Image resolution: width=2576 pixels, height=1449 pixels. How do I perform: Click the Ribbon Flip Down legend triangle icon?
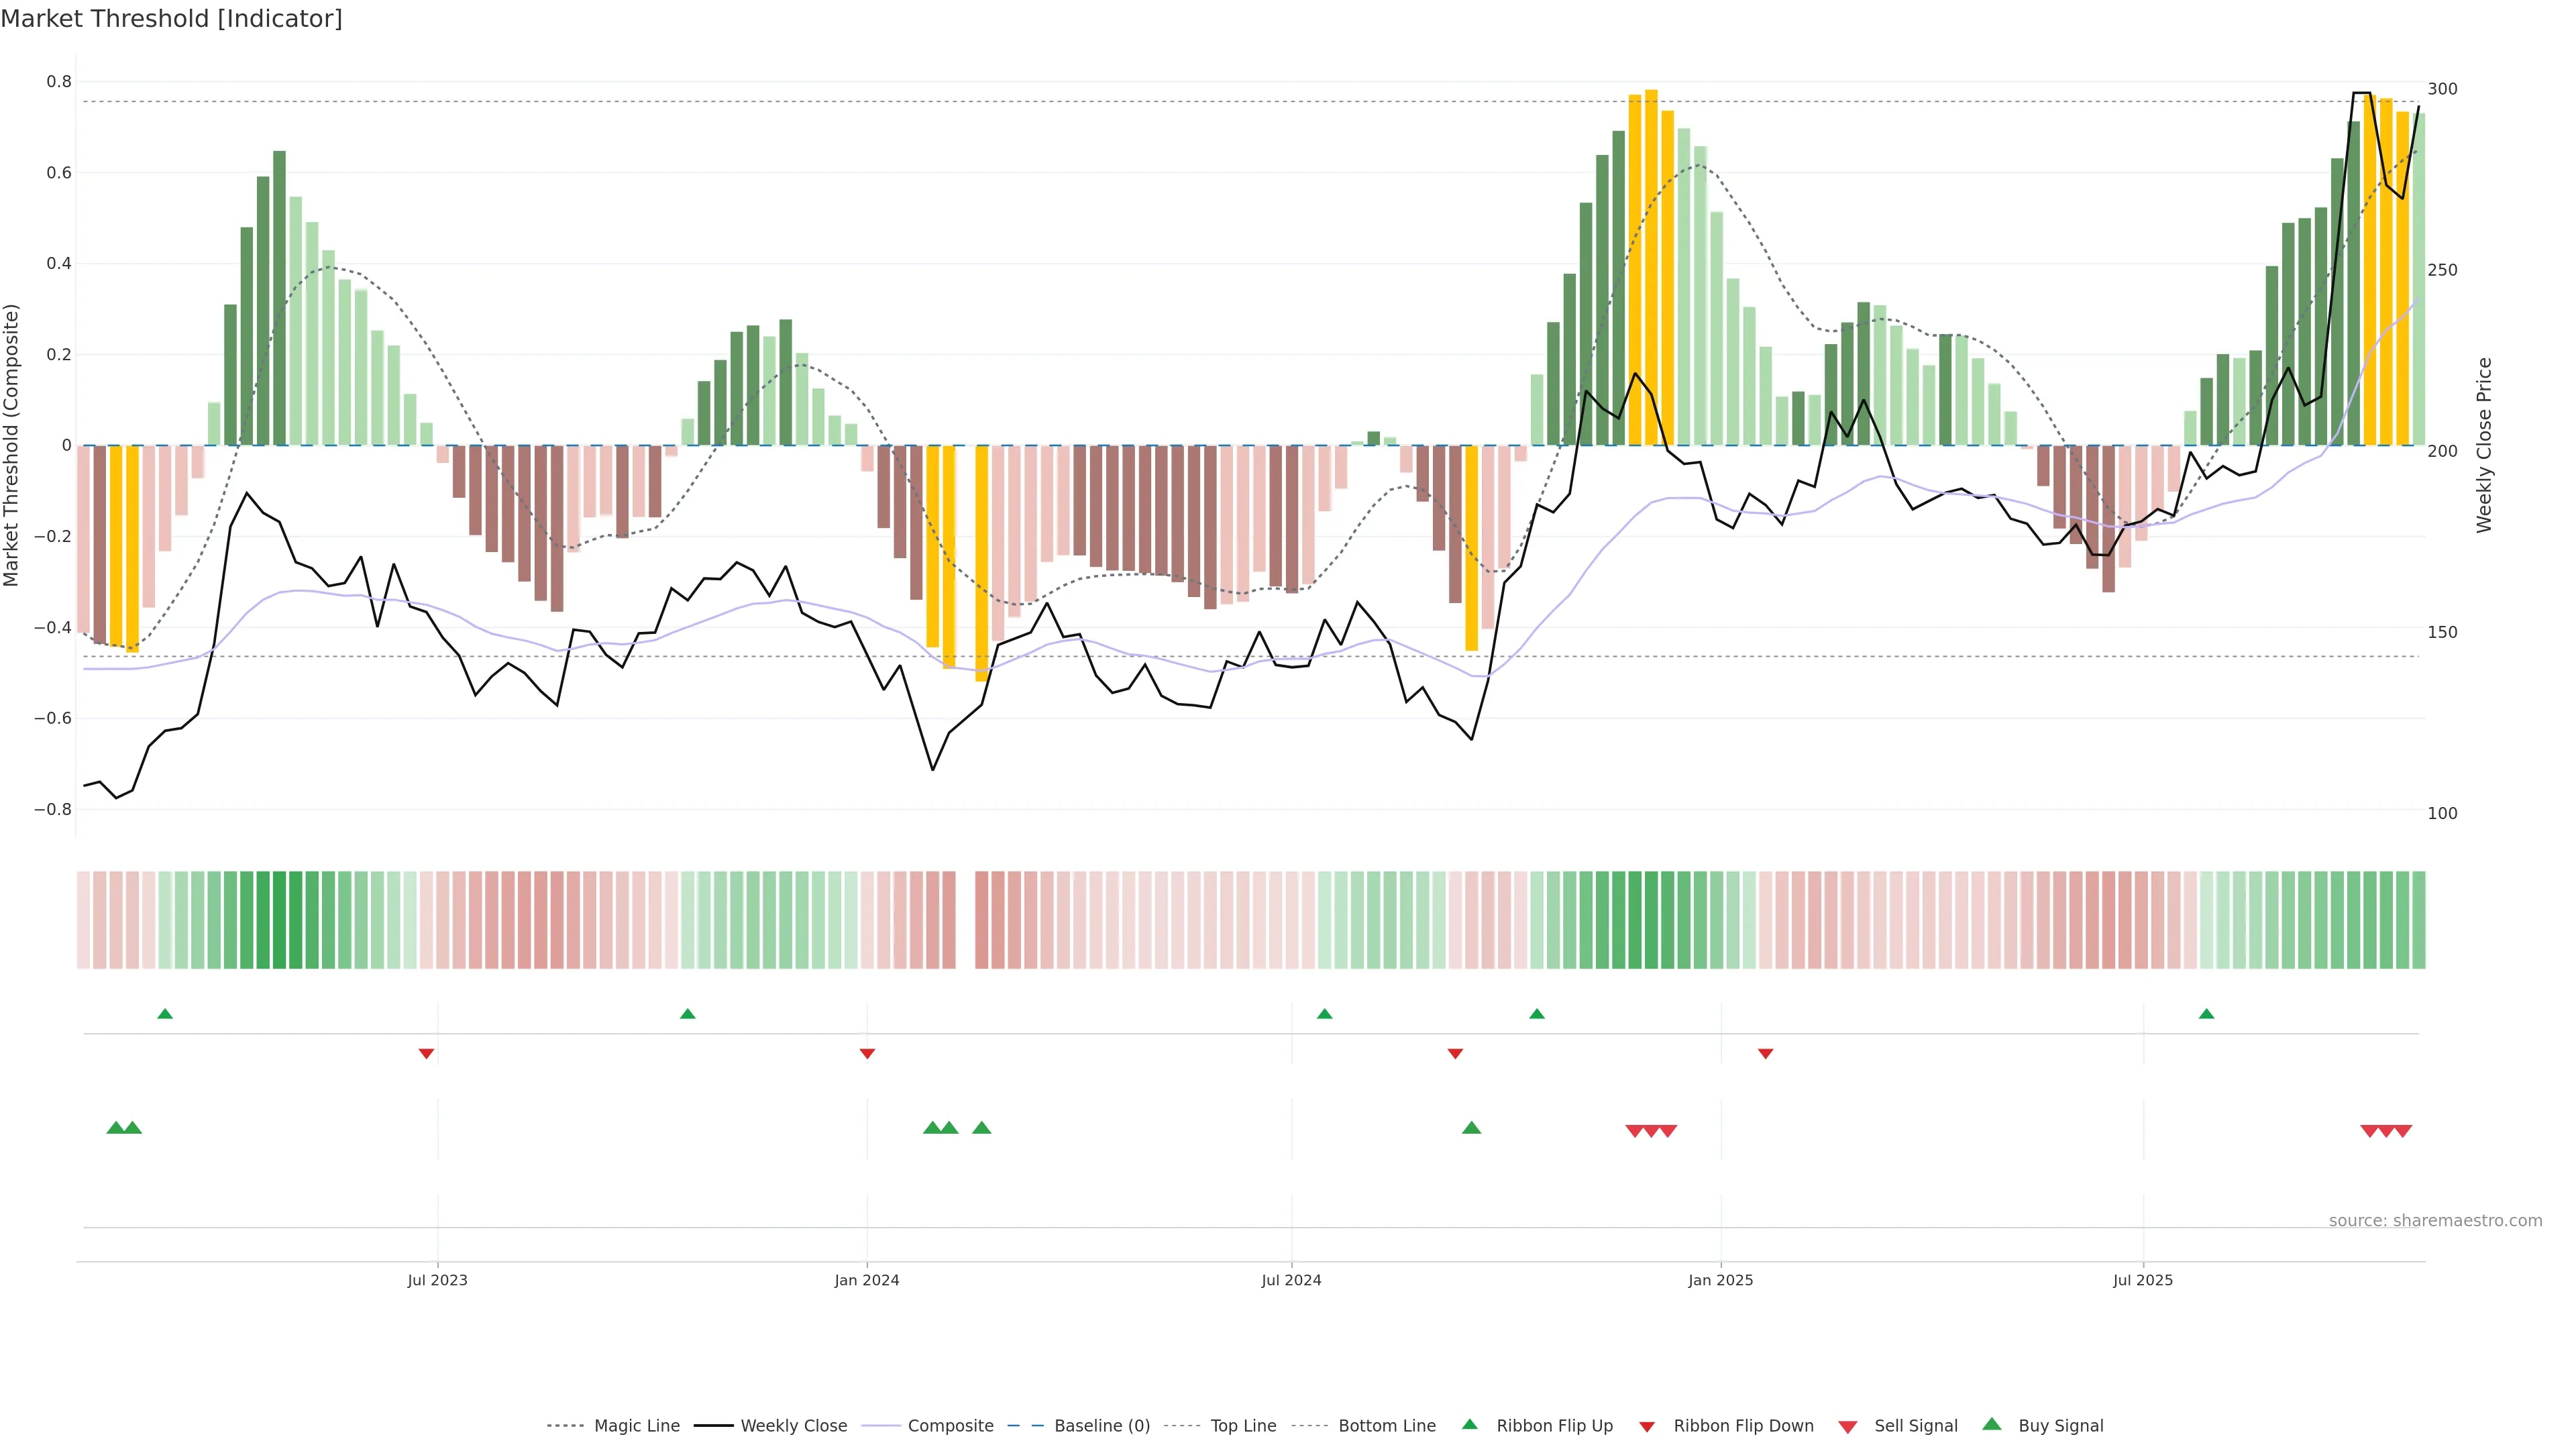1646,1426
